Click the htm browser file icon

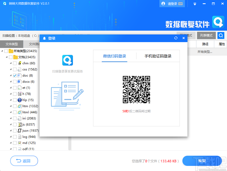[20, 106]
